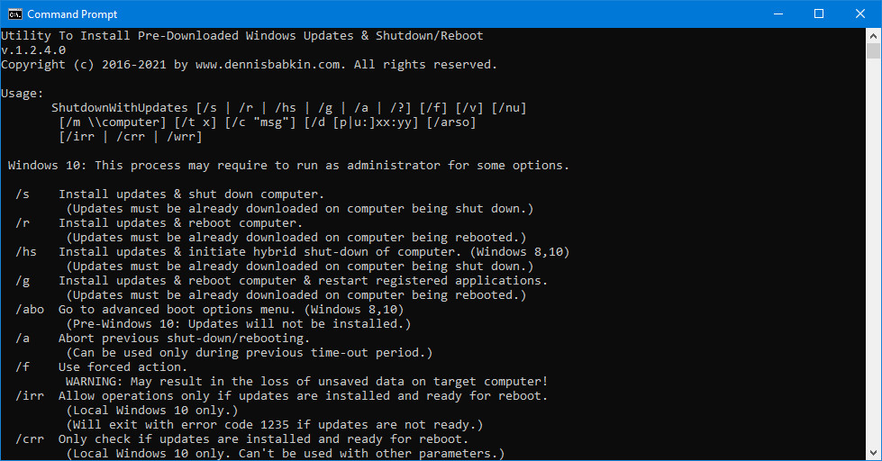
Task: Maximize the Command Prompt window
Action: click(x=818, y=14)
